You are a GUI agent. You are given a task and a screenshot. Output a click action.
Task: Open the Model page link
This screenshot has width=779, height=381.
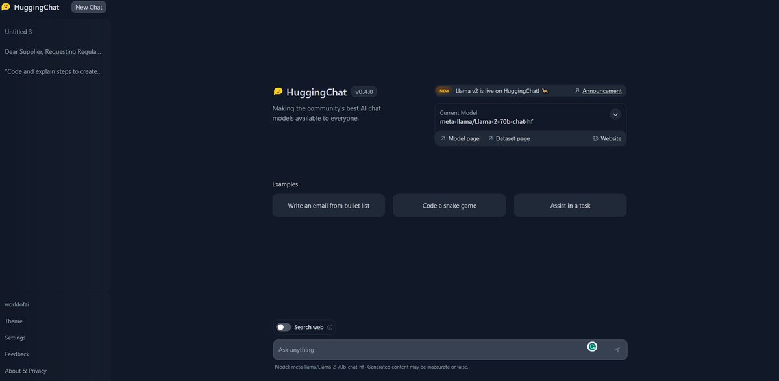464,138
